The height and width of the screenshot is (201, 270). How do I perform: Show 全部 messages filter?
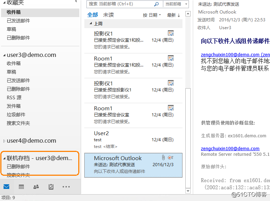coord(92,15)
